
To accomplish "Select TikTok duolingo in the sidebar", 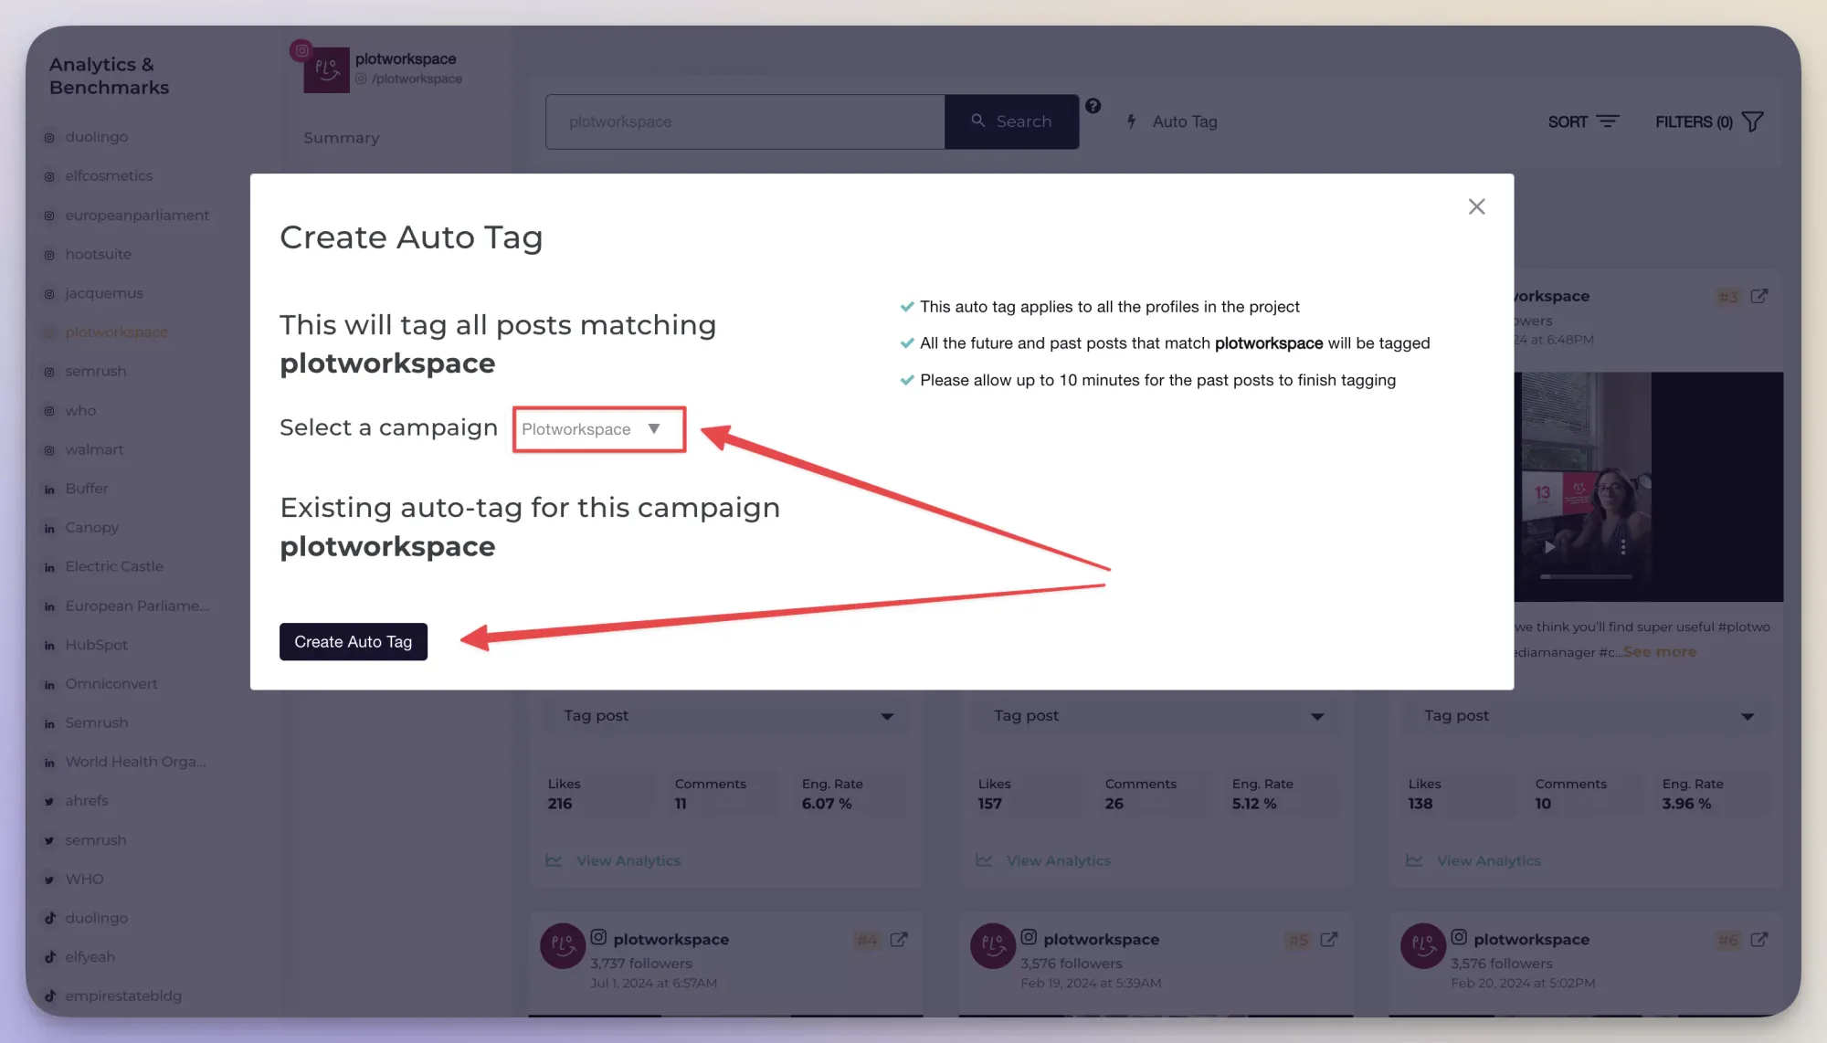I will click(x=96, y=919).
